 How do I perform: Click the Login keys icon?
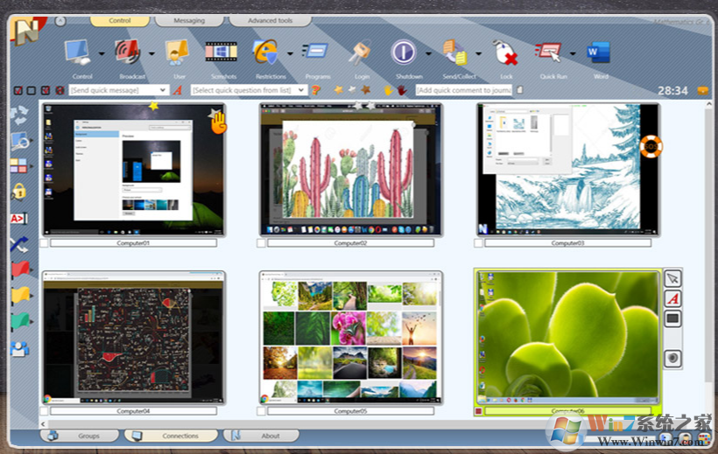[x=359, y=53]
